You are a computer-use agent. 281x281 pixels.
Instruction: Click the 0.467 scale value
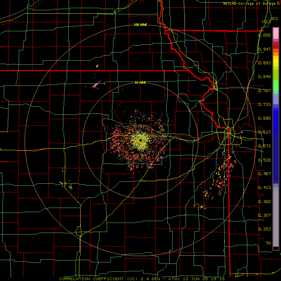264,174
